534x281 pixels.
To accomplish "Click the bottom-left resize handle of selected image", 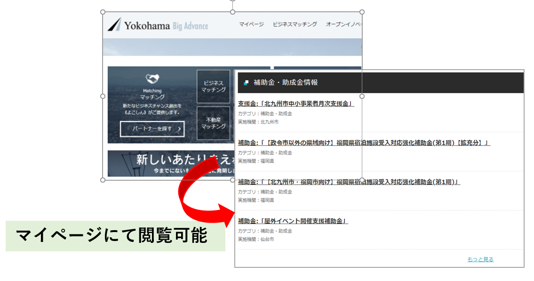I will pos(103,180).
